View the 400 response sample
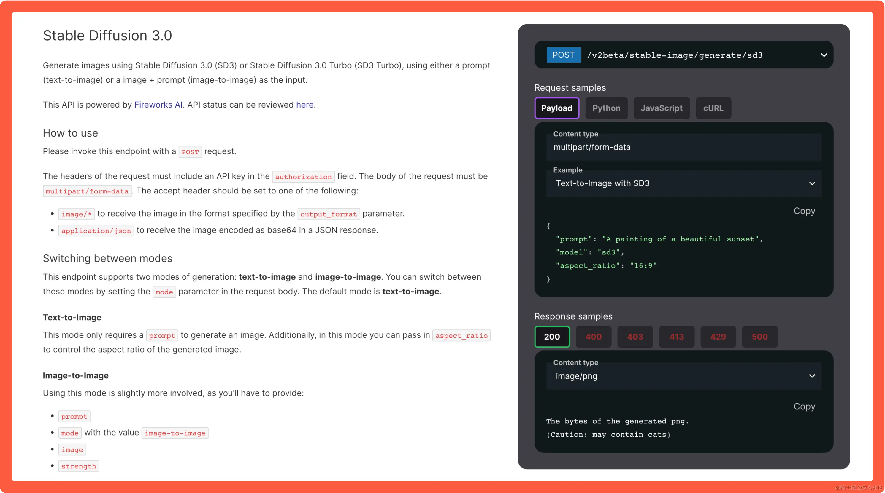 pyautogui.click(x=593, y=337)
